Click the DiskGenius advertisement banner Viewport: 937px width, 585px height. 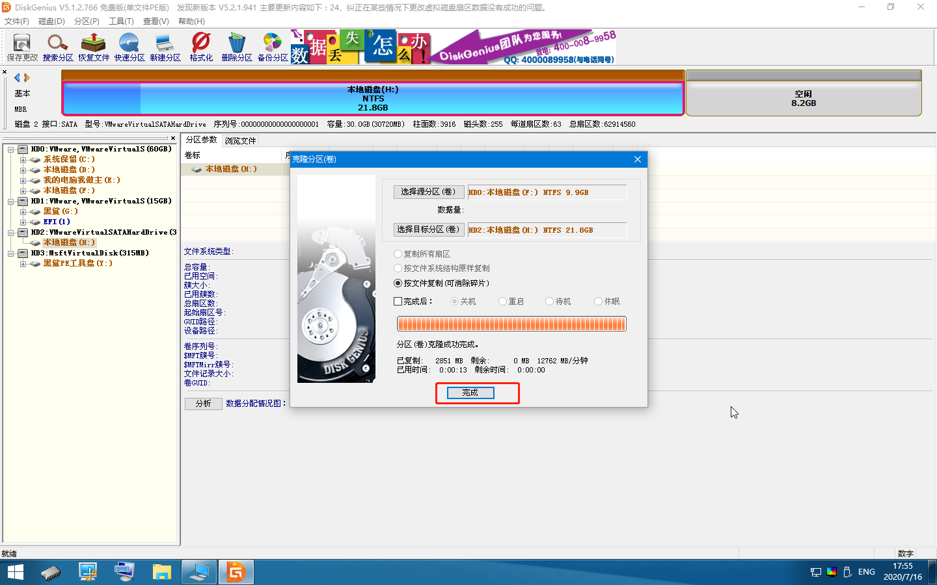pyautogui.click(x=454, y=47)
